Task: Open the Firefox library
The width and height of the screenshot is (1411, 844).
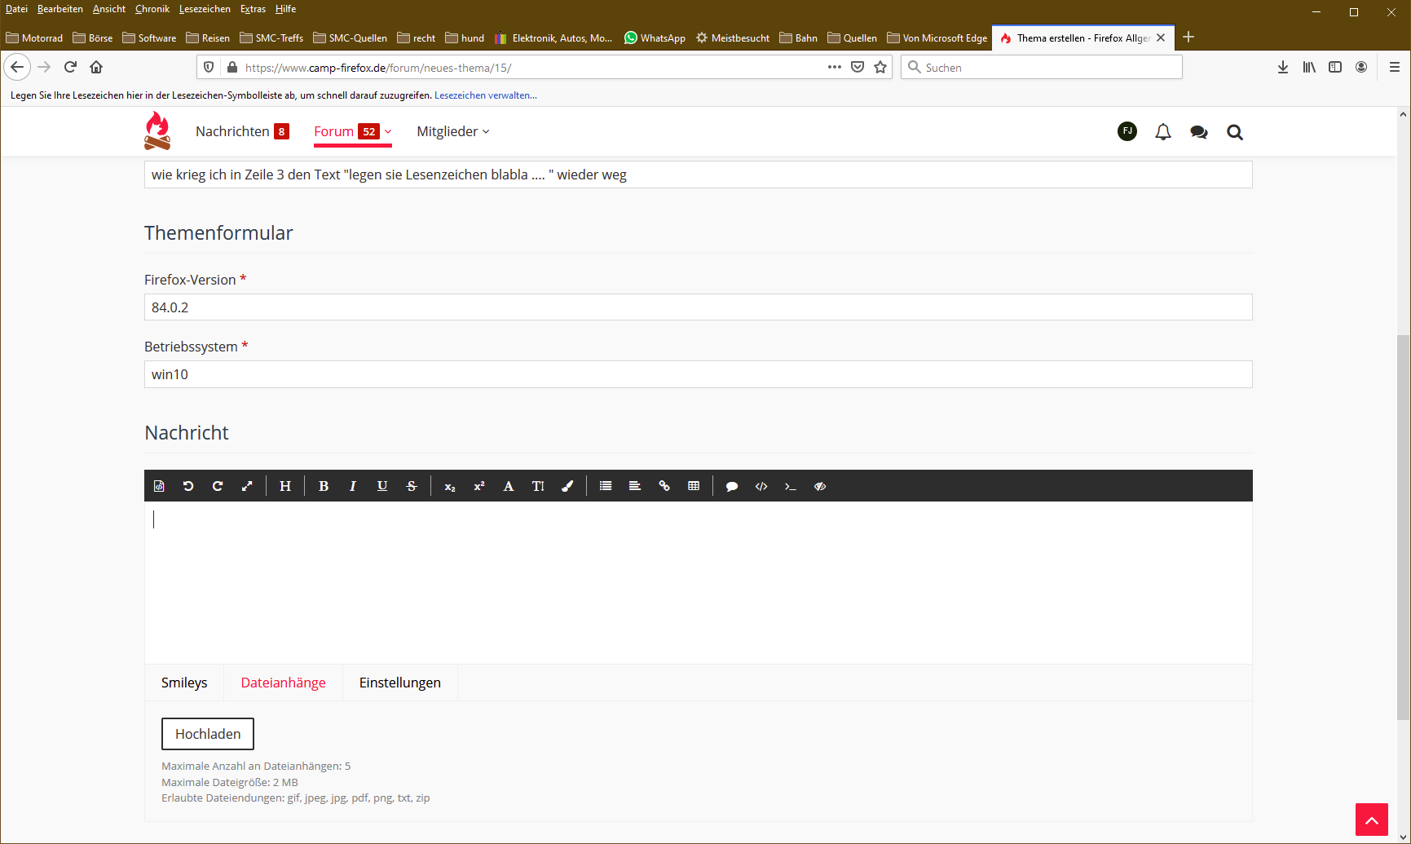Action: point(1309,67)
